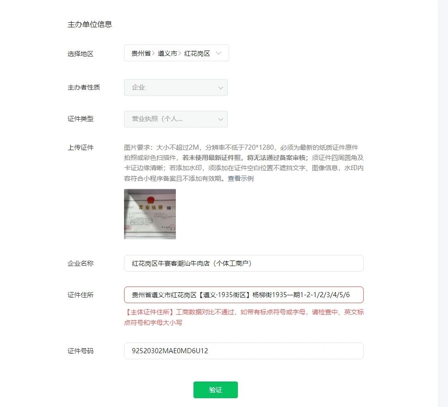448x407 pixels.
Task: Click 红花岗区 in the region path
Action: pyautogui.click(x=197, y=53)
